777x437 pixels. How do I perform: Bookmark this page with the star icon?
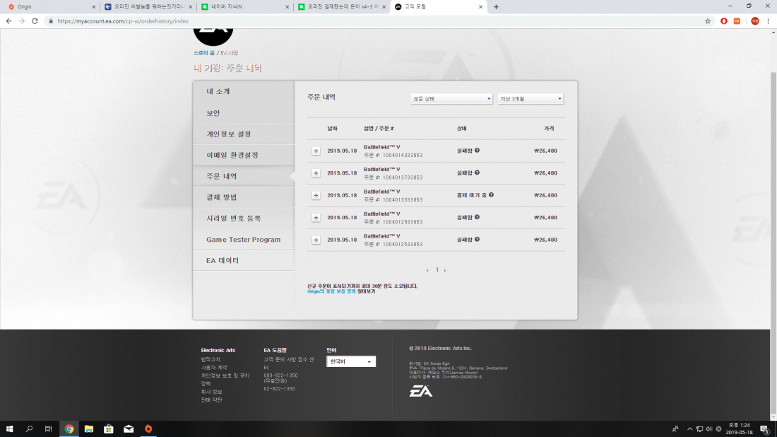[708, 21]
